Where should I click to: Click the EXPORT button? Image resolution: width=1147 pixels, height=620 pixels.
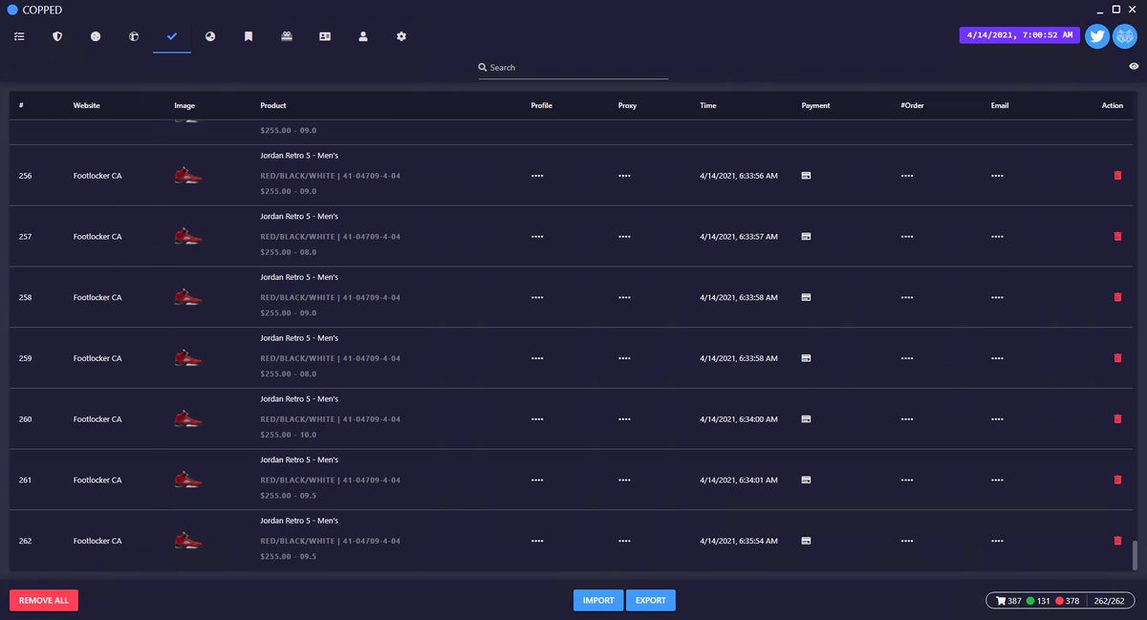tap(651, 600)
